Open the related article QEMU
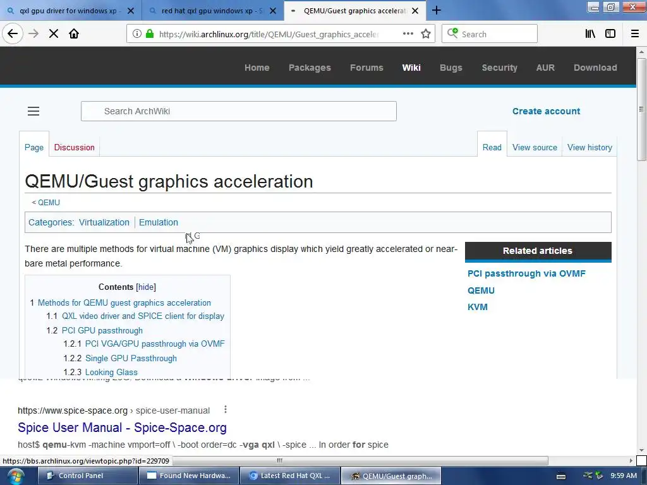647x485 pixels. pyautogui.click(x=481, y=290)
